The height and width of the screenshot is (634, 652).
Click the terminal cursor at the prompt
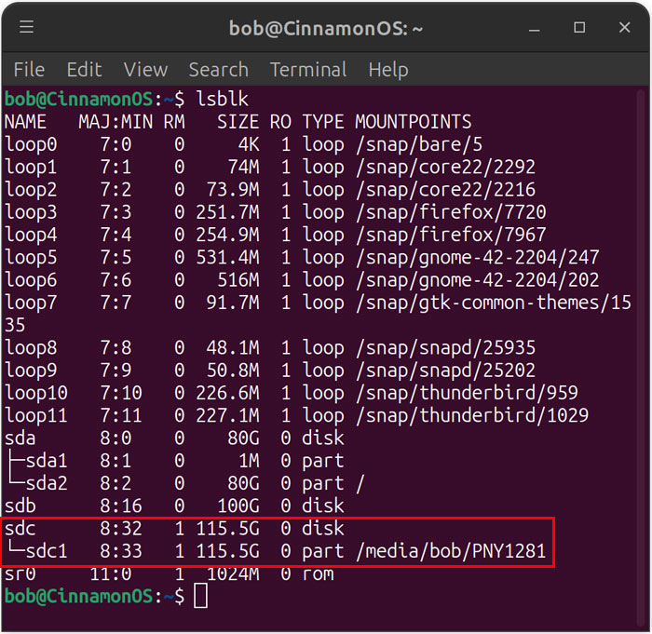201,596
